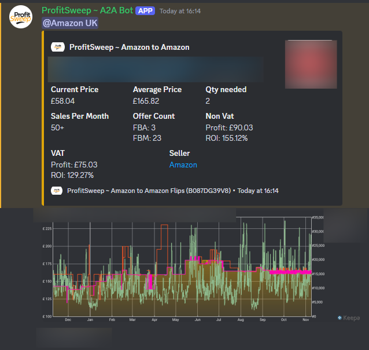Click the @Amazon UK mention
This screenshot has width=369, height=350.
click(70, 23)
